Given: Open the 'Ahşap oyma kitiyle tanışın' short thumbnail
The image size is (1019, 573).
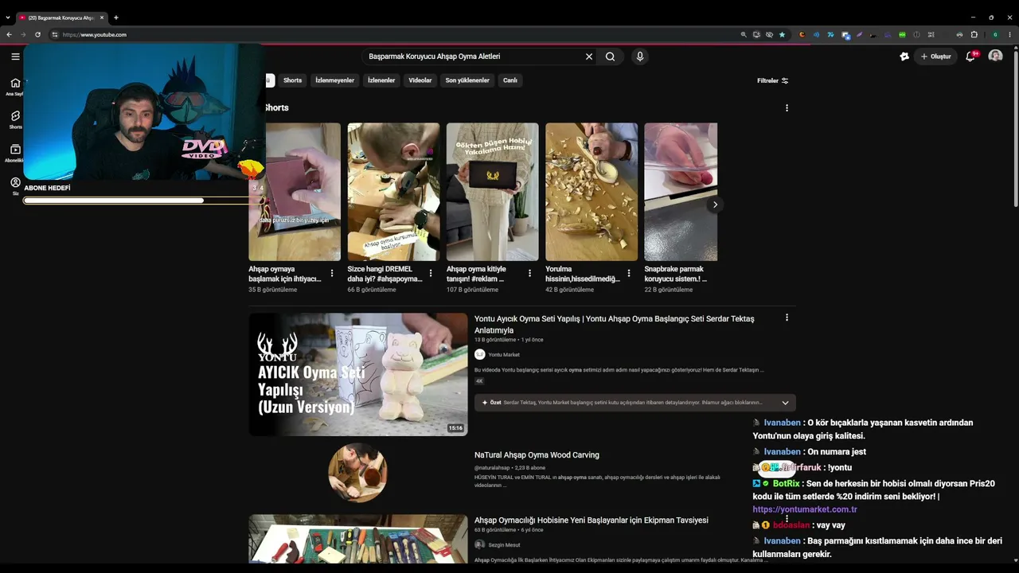Looking at the screenshot, I should tap(492, 192).
